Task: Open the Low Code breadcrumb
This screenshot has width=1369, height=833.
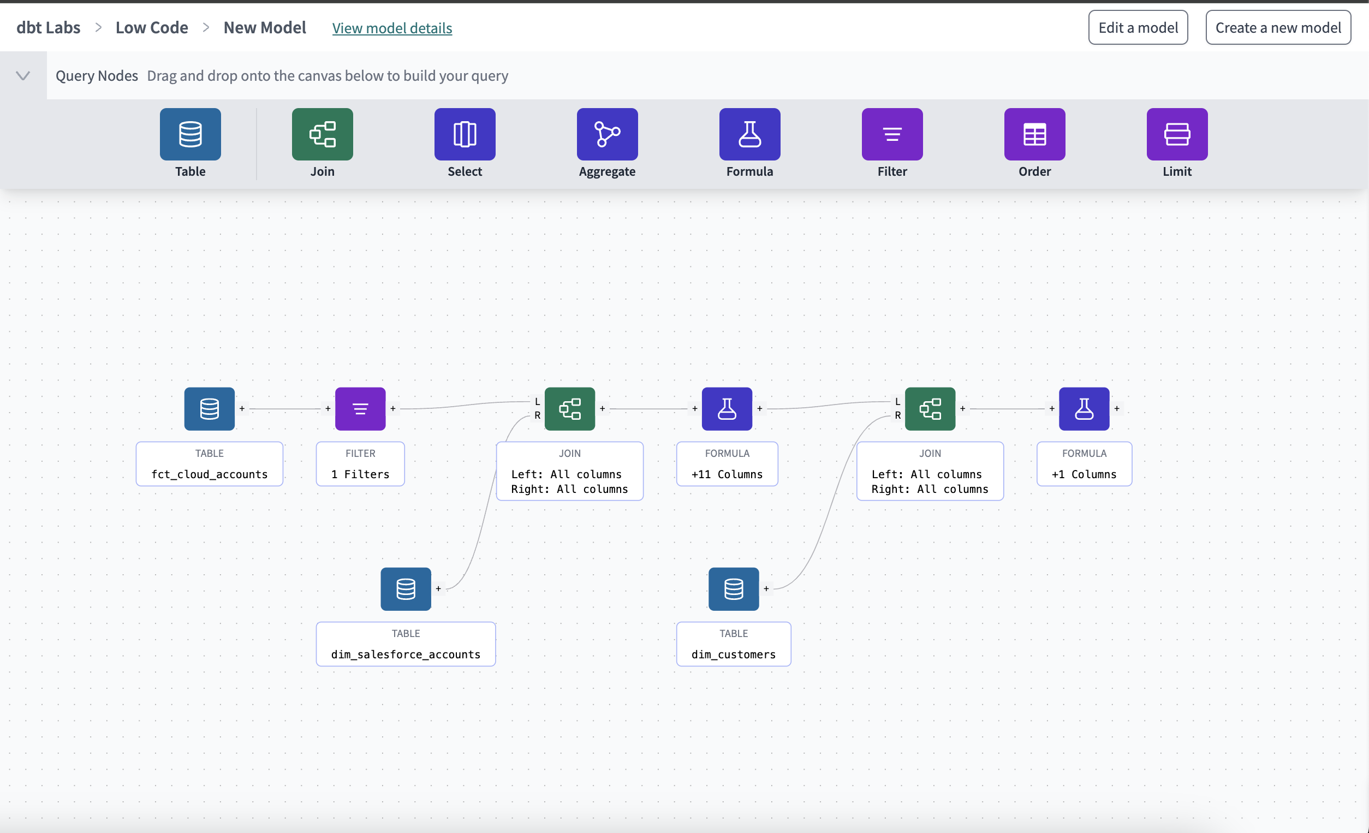Action: tap(152, 27)
